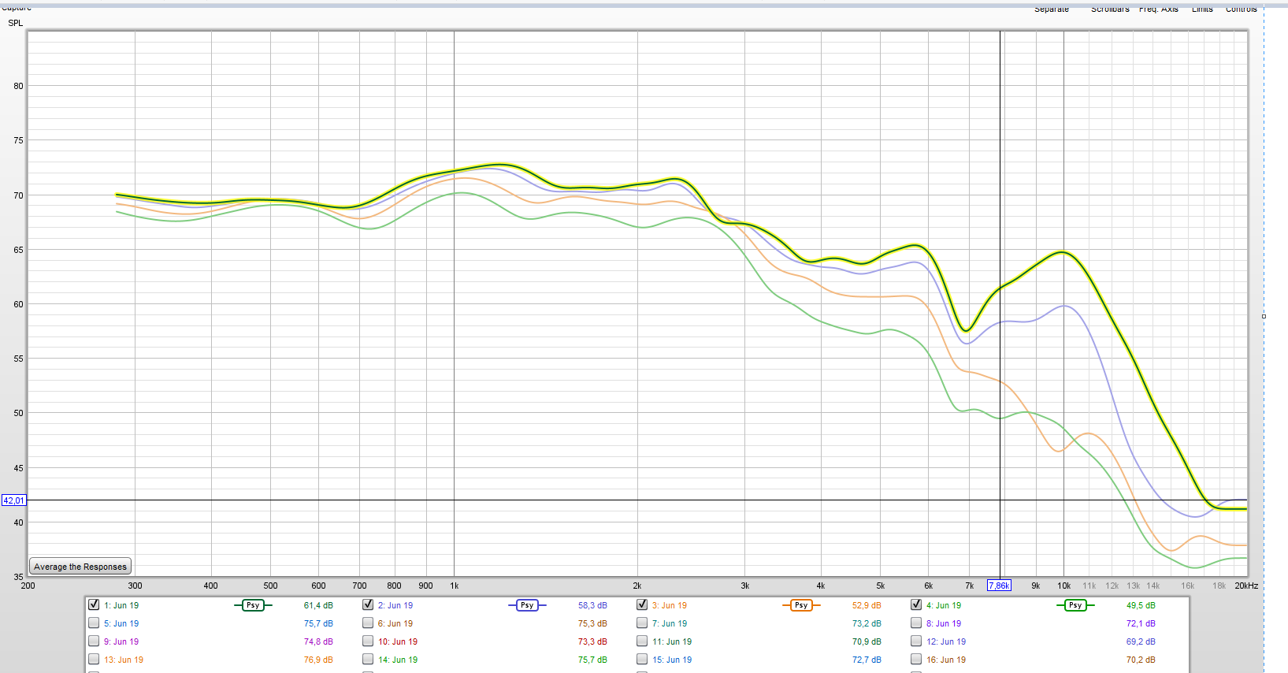1288x673 pixels.
Task: Click the 70,9 dB value of trace 11
Action: click(867, 641)
